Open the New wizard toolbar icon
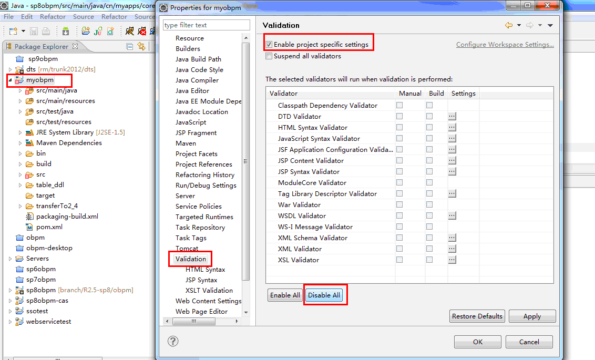Image resolution: width=595 pixels, height=360 pixels. click(x=13, y=31)
